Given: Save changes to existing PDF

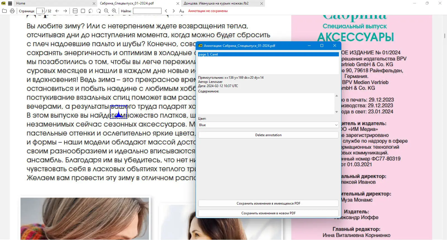Looking at the screenshot, I should 268,203.
